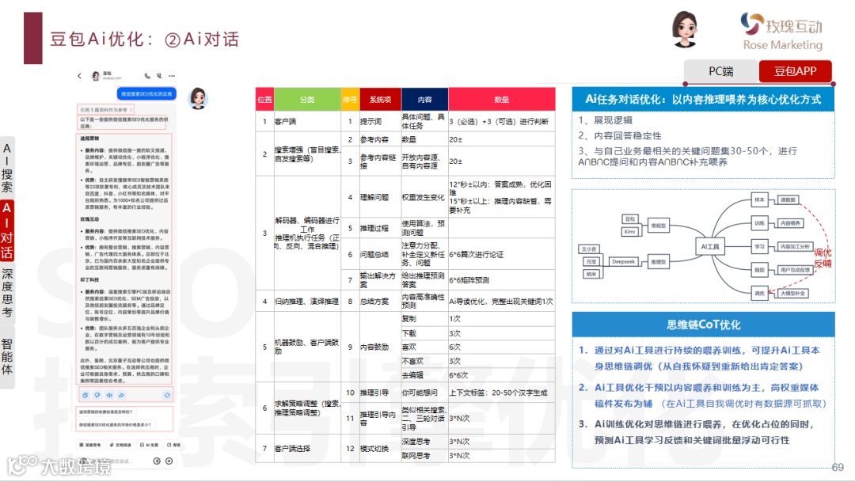Viewport: 855px width, 482px height.
Task: Click the voice input icon in message box
Action: pyautogui.click(x=157, y=461)
